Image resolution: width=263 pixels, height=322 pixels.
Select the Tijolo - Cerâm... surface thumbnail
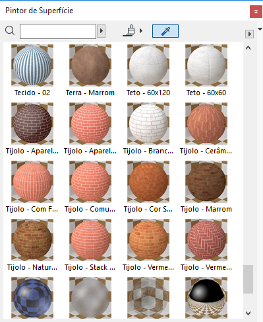click(x=206, y=124)
